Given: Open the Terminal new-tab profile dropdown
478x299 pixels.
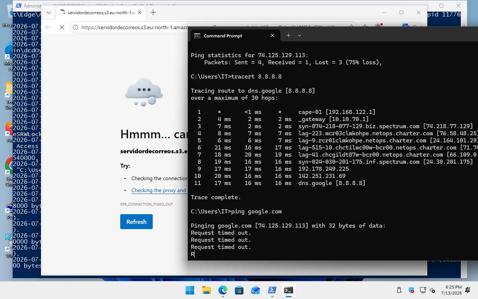Looking at the screenshot, I should 299,36.
